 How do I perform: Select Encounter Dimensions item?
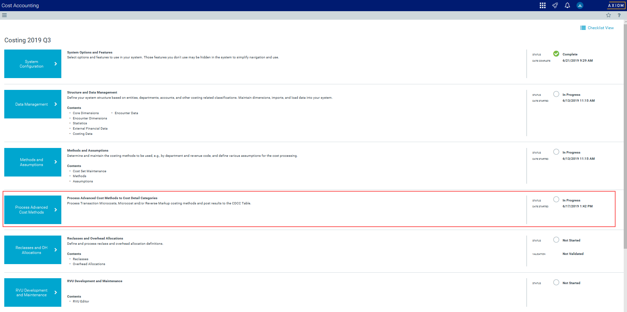(x=90, y=118)
